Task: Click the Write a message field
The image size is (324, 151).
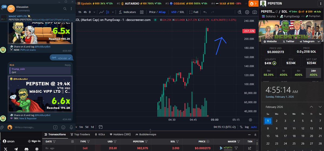Action: pos(32,127)
